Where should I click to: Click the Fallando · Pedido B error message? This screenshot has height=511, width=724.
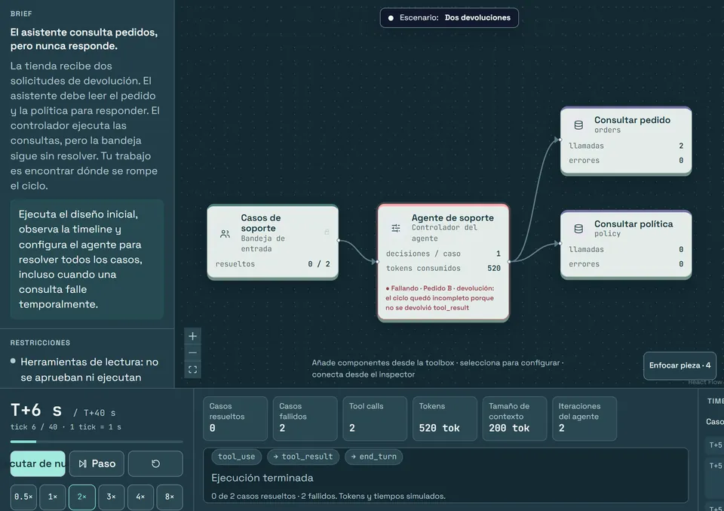(440, 298)
